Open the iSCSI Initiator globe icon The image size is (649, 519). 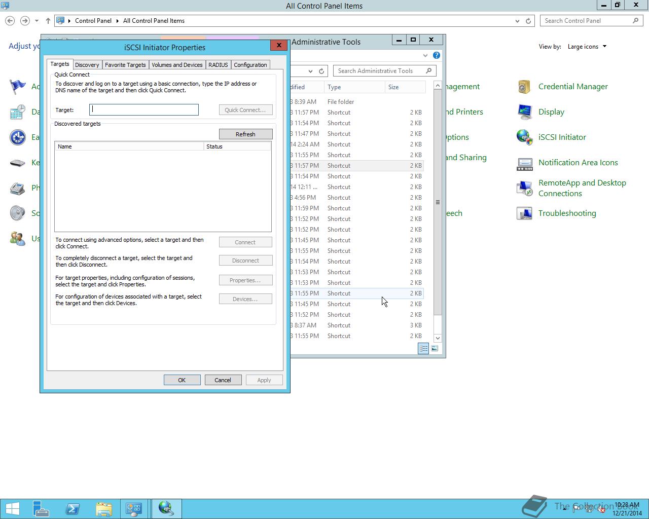(524, 137)
